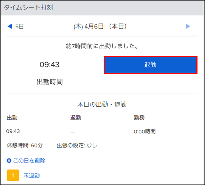Click the 約7時間前に出勤しました message
The height and width of the screenshot is (185, 205).
point(102,46)
